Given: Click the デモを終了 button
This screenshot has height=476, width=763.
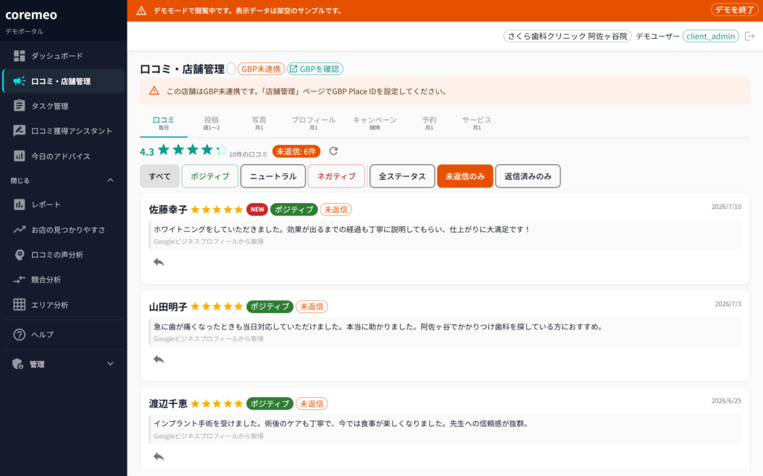Looking at the screenshot, I should 734,10.
